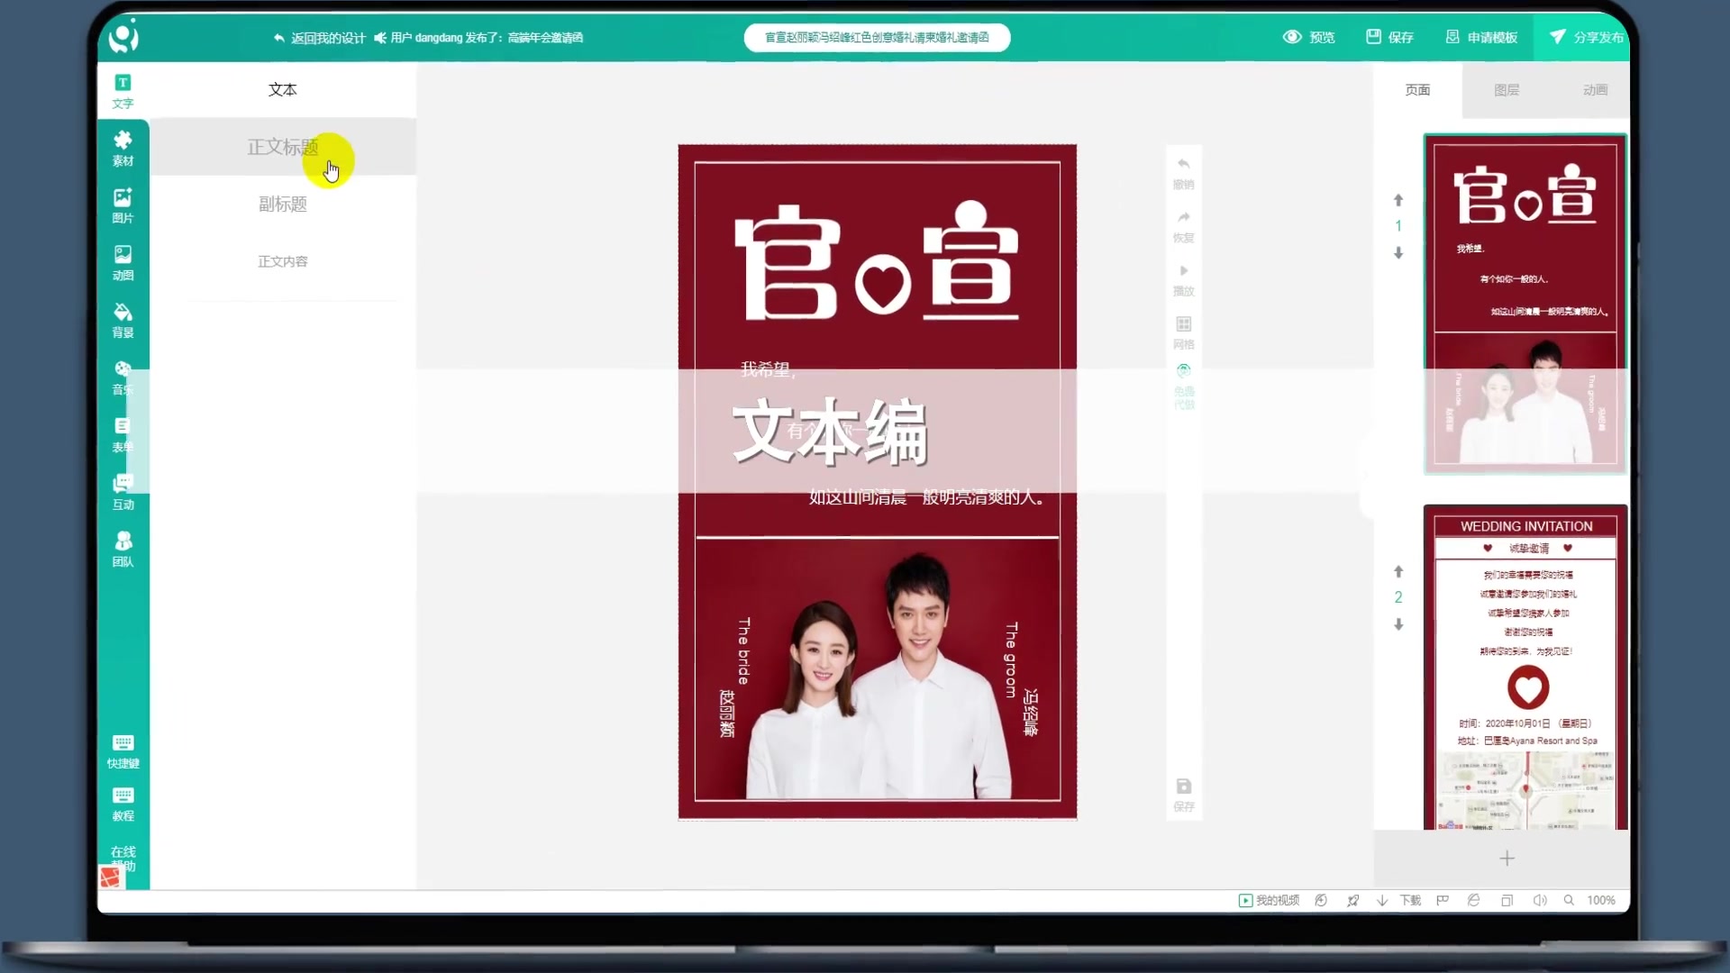1730x973 pixels.
Task: Add 正文内容 body text
Action: coord(283,261)
